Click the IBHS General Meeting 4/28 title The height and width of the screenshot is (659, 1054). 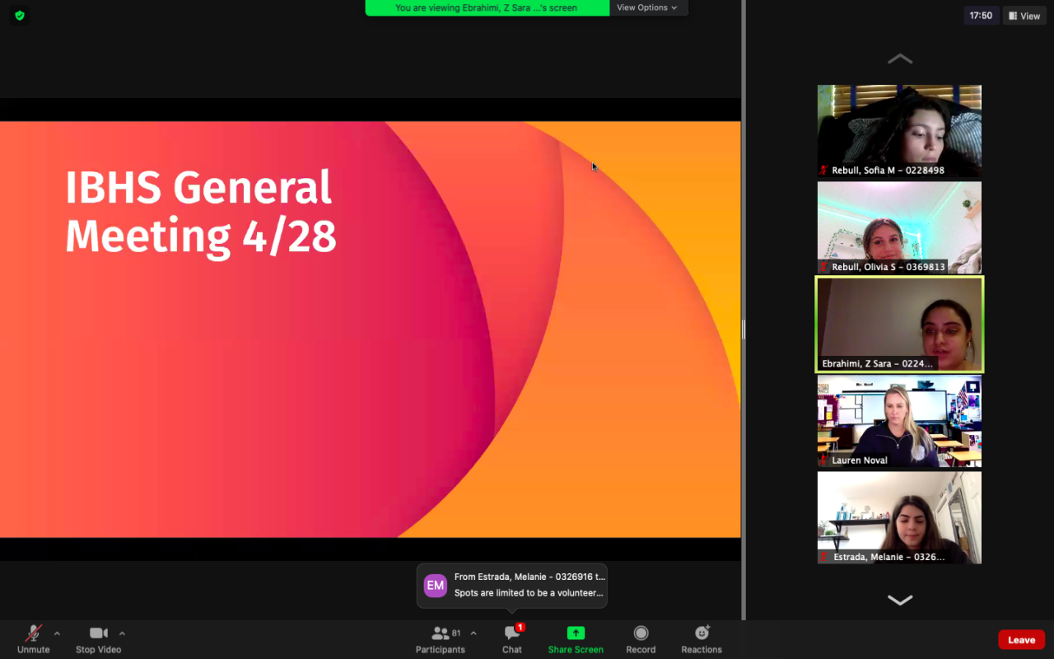click(201, 212)
